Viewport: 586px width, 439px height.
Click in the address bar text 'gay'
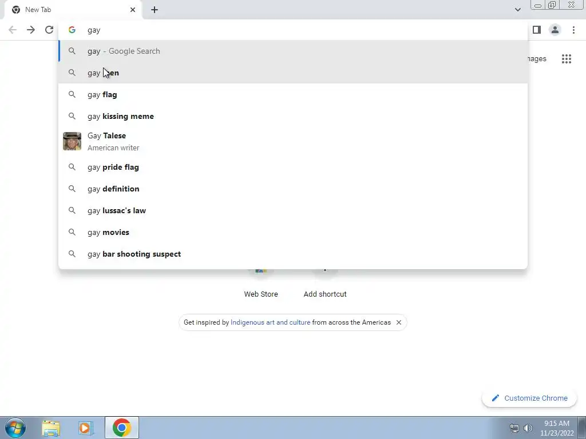(94, 30)
